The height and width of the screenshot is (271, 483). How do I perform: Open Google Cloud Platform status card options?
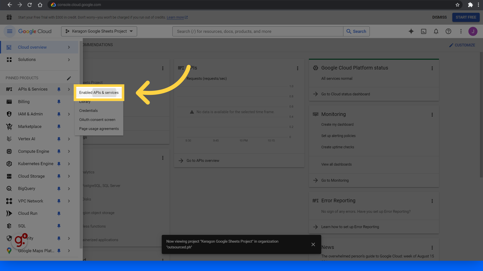(432, 68)
